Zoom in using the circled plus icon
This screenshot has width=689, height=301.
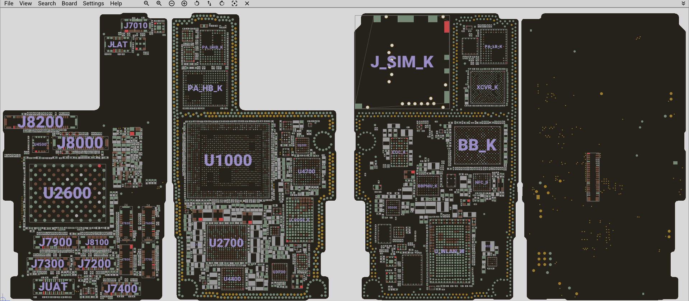[x=184, y=3]
